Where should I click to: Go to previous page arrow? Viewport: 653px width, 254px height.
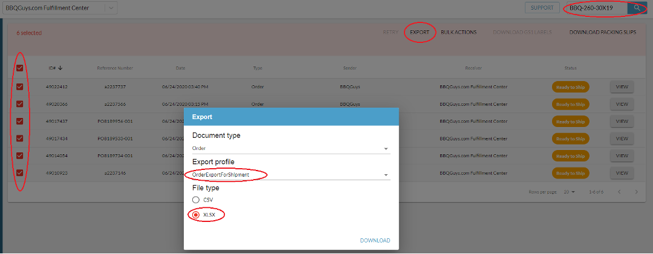click(x=619, y=192)
